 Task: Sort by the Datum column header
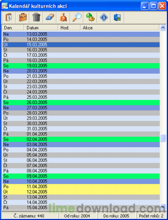(x=41, y=27)
